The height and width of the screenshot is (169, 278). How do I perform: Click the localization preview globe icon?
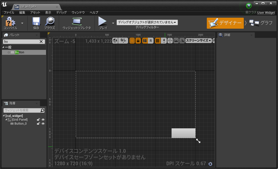point(115,41)
